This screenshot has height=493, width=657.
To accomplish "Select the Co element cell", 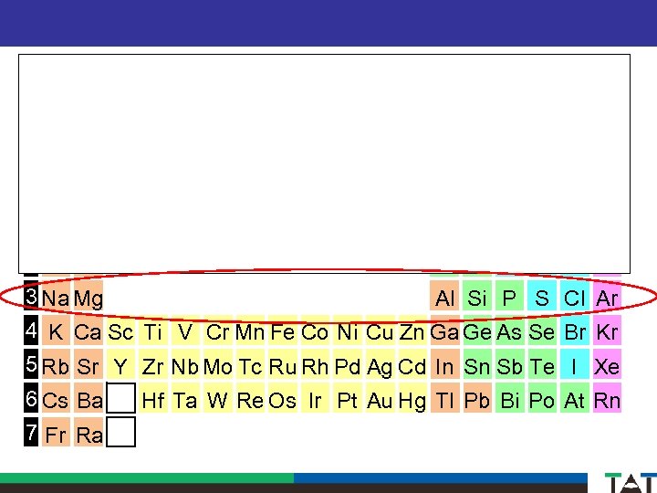I will [315, 330].
